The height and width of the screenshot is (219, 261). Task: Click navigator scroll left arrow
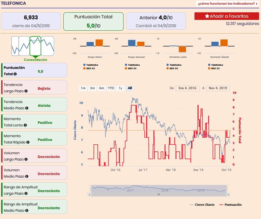pos(90,194)
